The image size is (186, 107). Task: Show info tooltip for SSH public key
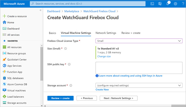click(69, 64)
